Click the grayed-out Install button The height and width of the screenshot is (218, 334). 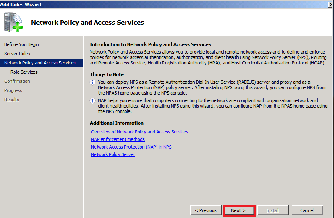click(x=272, y=210)
